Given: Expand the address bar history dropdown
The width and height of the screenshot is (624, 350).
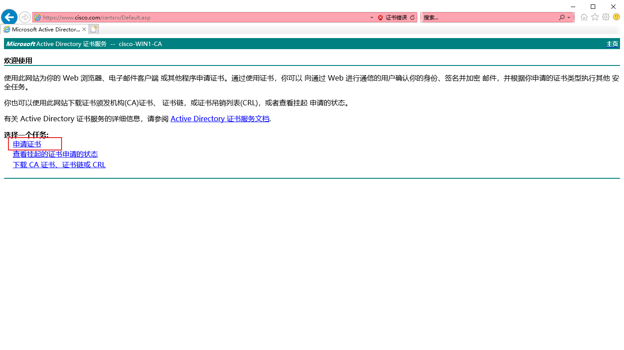Looking at the screenshot, I should click(372, 18).
